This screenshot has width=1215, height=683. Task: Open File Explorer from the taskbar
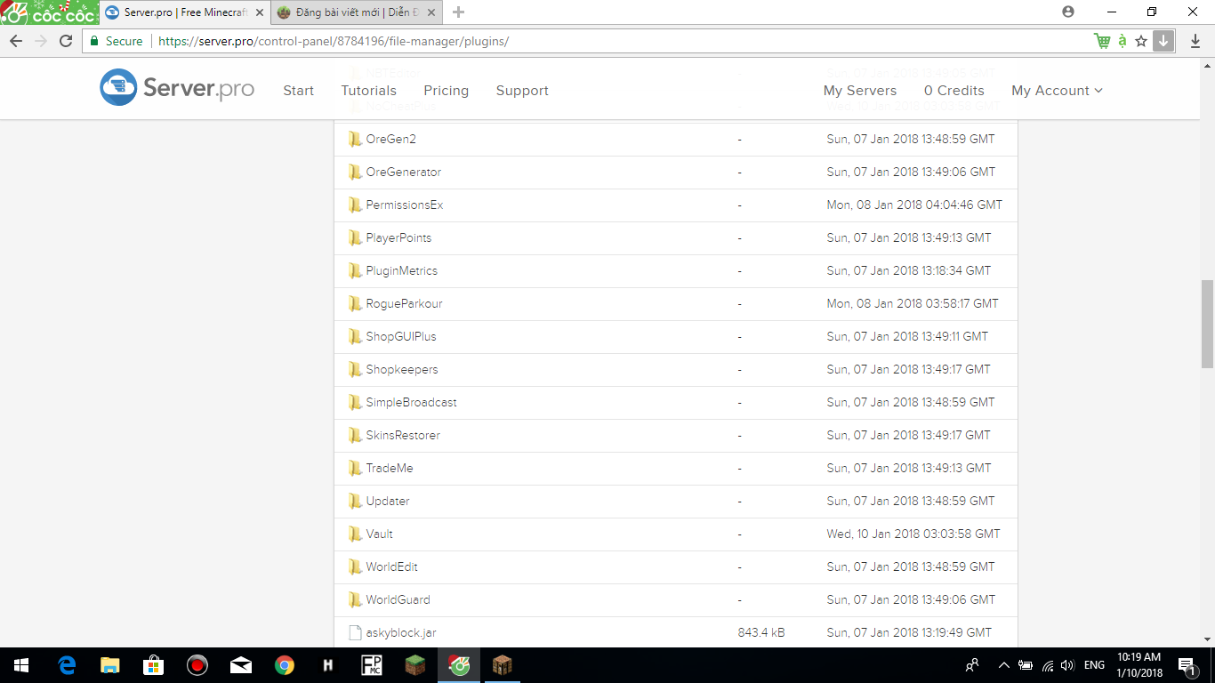pyautogui.click(x=110, y=665)
